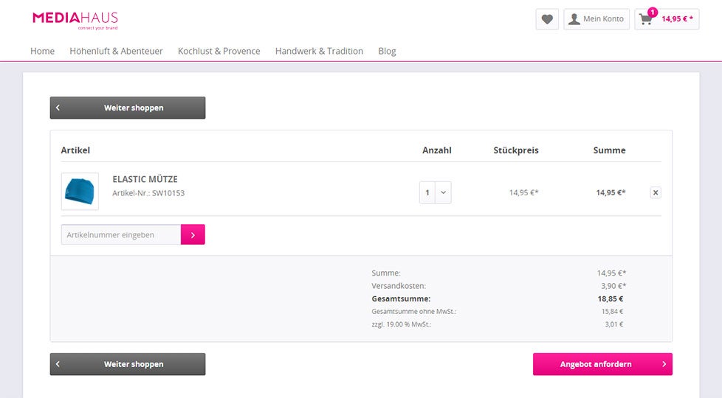Click the MediaHaus logo

pos(75,19)
